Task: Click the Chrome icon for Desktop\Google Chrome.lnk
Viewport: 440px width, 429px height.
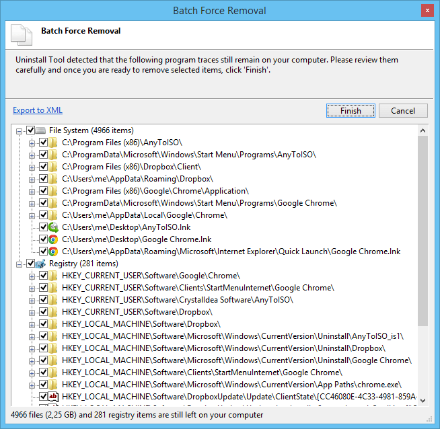Action: click(53, 239)
